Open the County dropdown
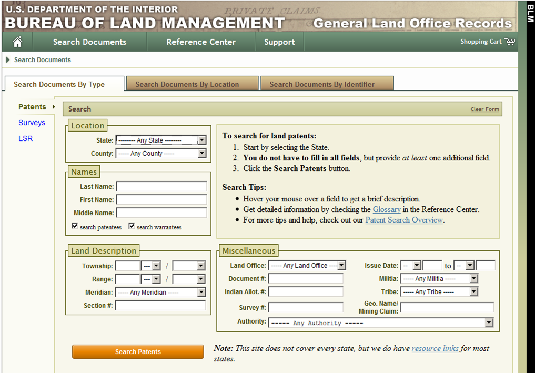Image resolution: width=535 pixels, height=373 pixels. coord(161,154)
